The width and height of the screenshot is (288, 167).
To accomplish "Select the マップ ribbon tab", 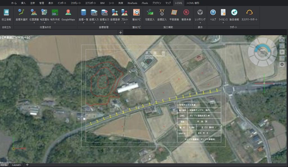I will click(x=168, y=3).
